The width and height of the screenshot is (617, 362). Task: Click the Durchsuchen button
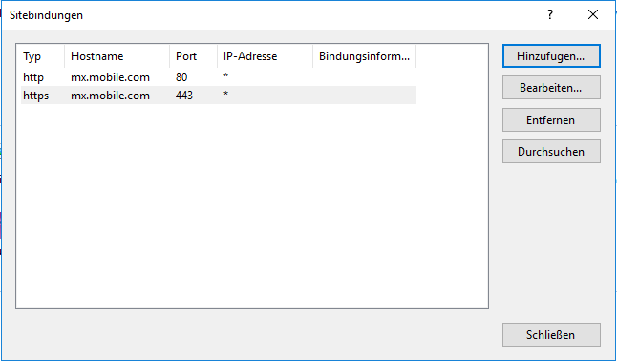[x=551, y=152]
